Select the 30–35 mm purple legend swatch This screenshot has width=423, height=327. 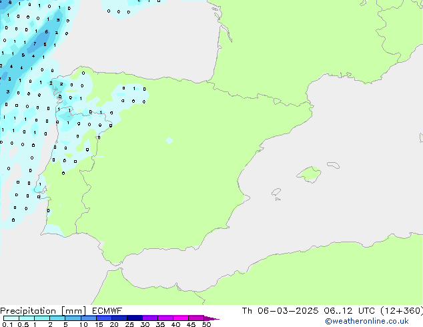tap(149, 318)
